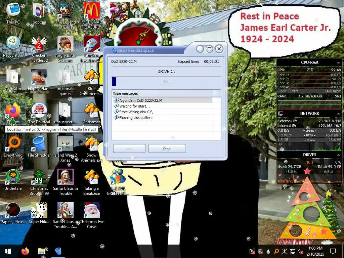This screenshot has height=258, width=344.
Task: Open Santa Claus in Trouble... A... shortcut
Action: tap(66, 215)
